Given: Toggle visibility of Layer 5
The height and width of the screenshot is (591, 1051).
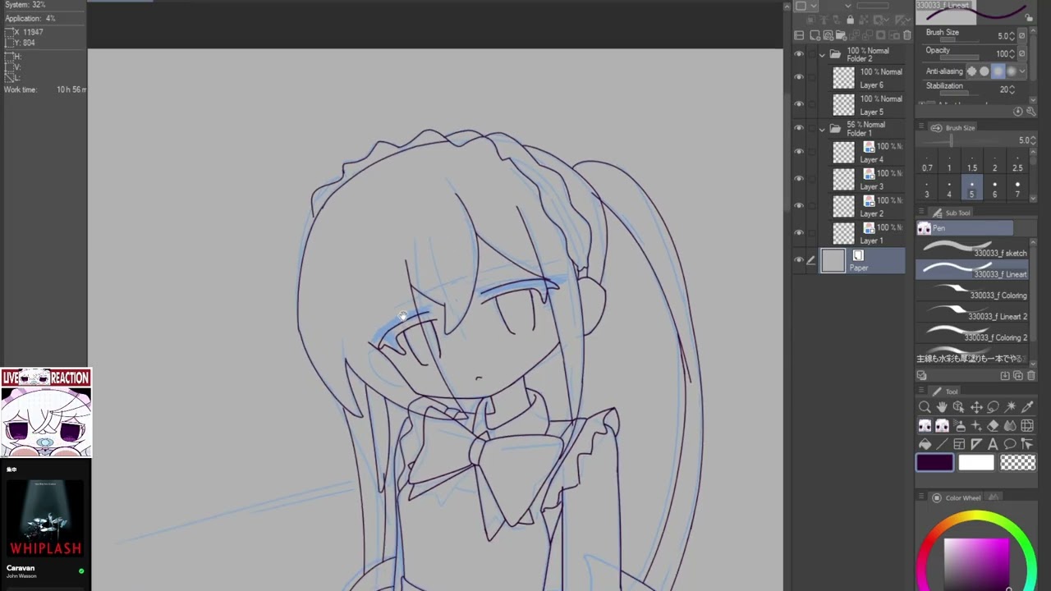Looking at the screenshot, I should coord(799,105).
